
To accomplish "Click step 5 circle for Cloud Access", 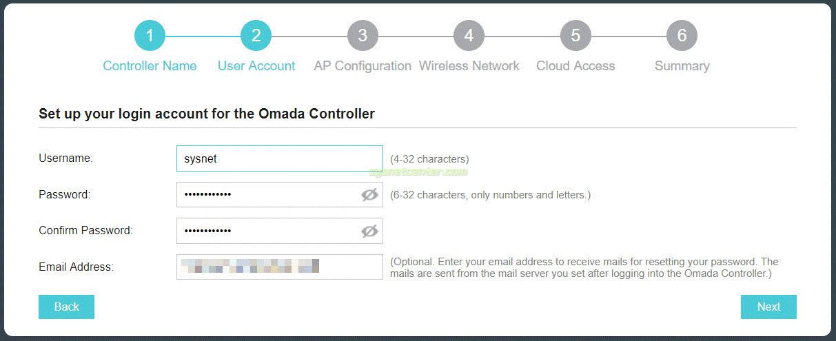I will [x=575, y=35].
